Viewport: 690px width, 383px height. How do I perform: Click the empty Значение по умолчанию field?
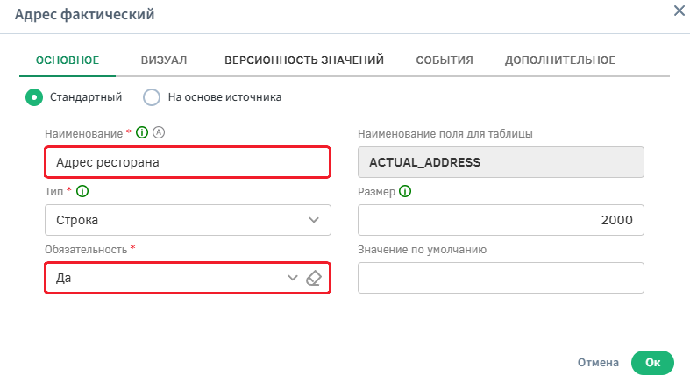point(501,278)
